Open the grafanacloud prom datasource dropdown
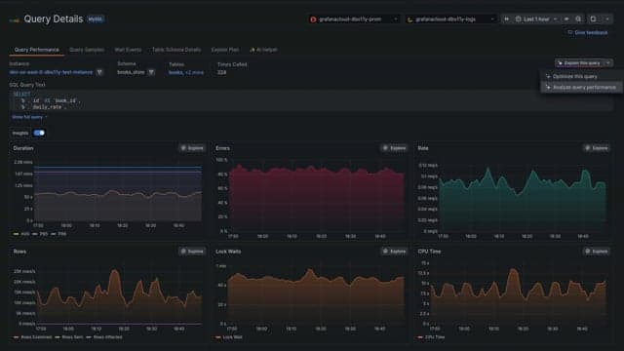 354,19
